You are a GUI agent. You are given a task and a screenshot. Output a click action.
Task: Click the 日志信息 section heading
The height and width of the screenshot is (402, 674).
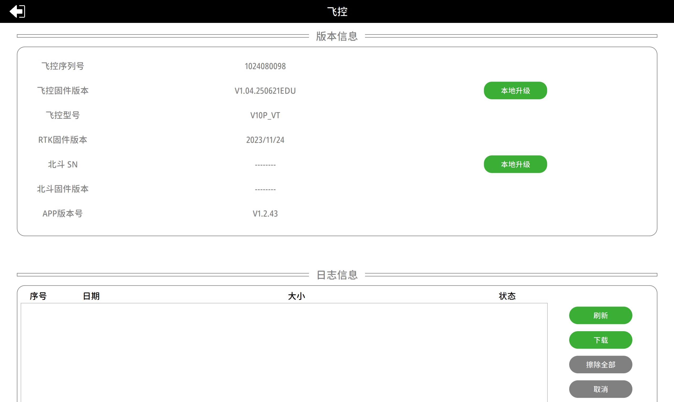337,275
